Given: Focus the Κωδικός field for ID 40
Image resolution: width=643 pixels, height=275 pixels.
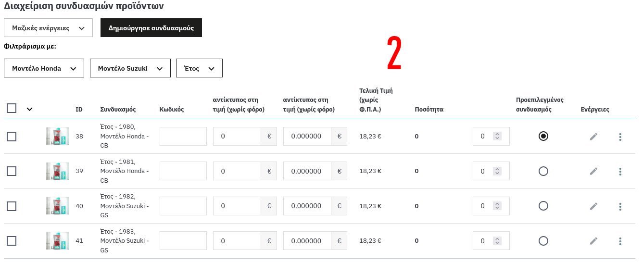Looking at the screenshot, I should [183, 206].
